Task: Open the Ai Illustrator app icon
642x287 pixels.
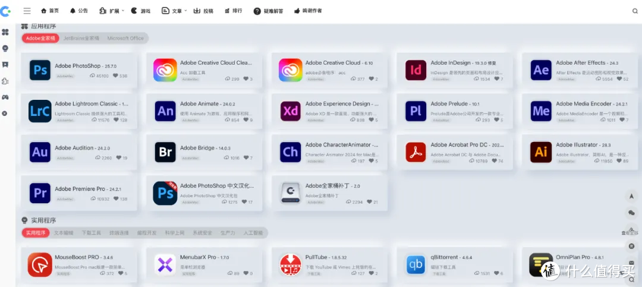Action: coord(542,152)
